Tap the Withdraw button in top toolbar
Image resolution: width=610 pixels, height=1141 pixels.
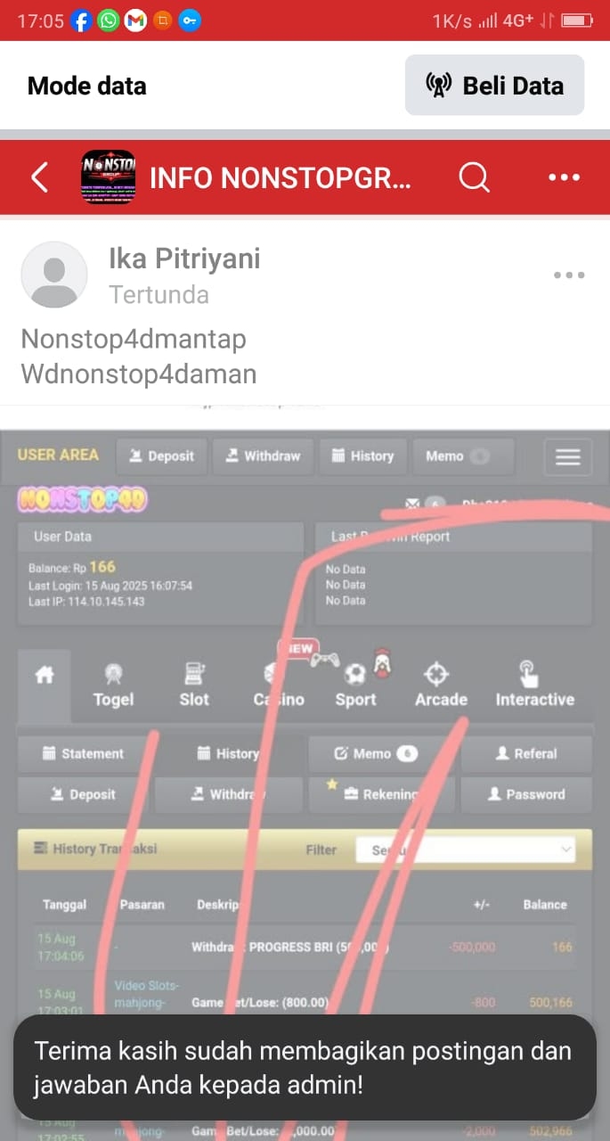[262, 456]
